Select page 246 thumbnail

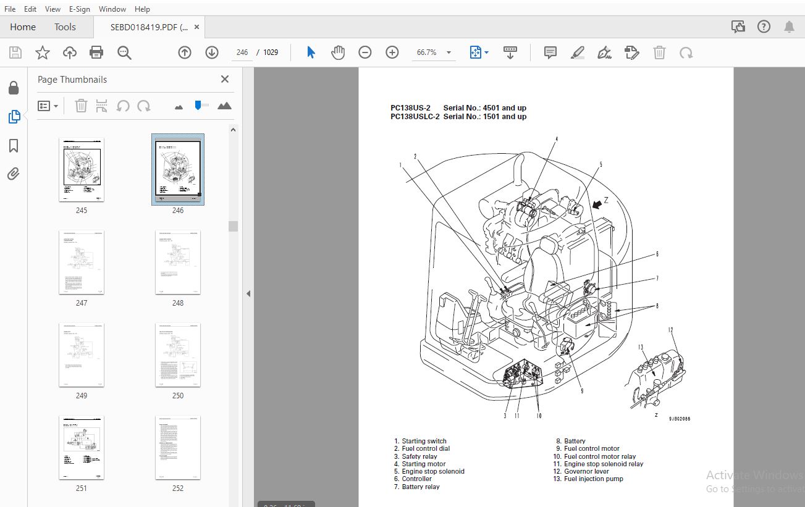[178, 170]
